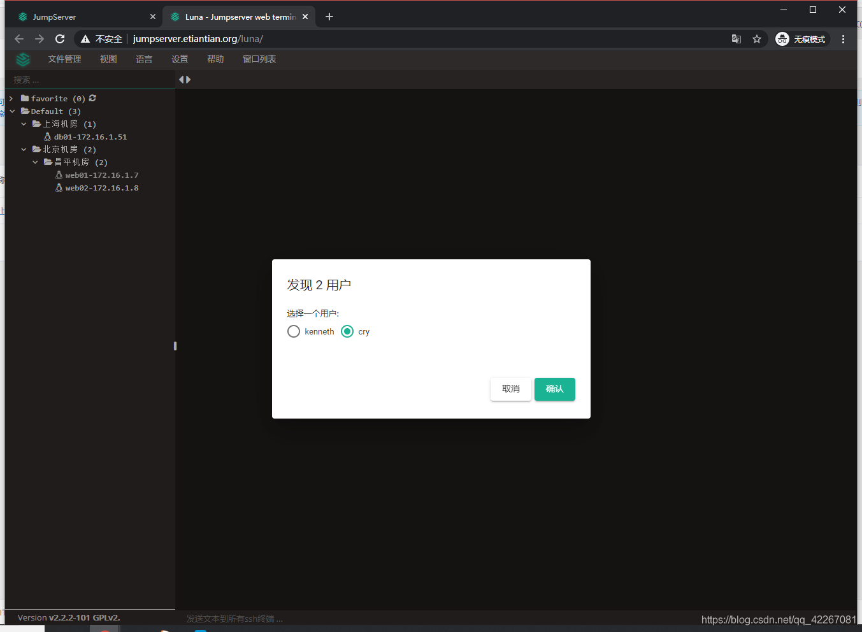Open asset web01-172.16.1.7

(x=102, y=175)
